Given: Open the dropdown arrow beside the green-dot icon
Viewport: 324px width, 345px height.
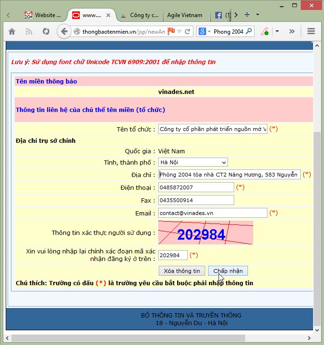Looking at the screenshot, I should click(x=277, y=31).
